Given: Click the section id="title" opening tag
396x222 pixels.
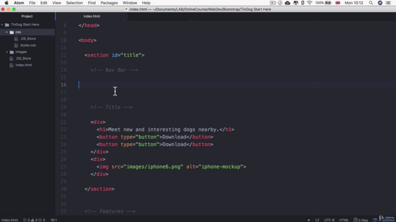Looking at the screenshot, I should (114, 55).
